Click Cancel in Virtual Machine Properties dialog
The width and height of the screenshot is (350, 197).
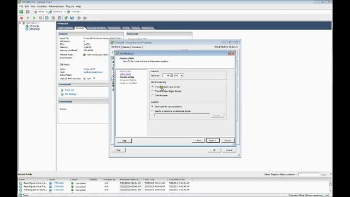coord(229,150)
